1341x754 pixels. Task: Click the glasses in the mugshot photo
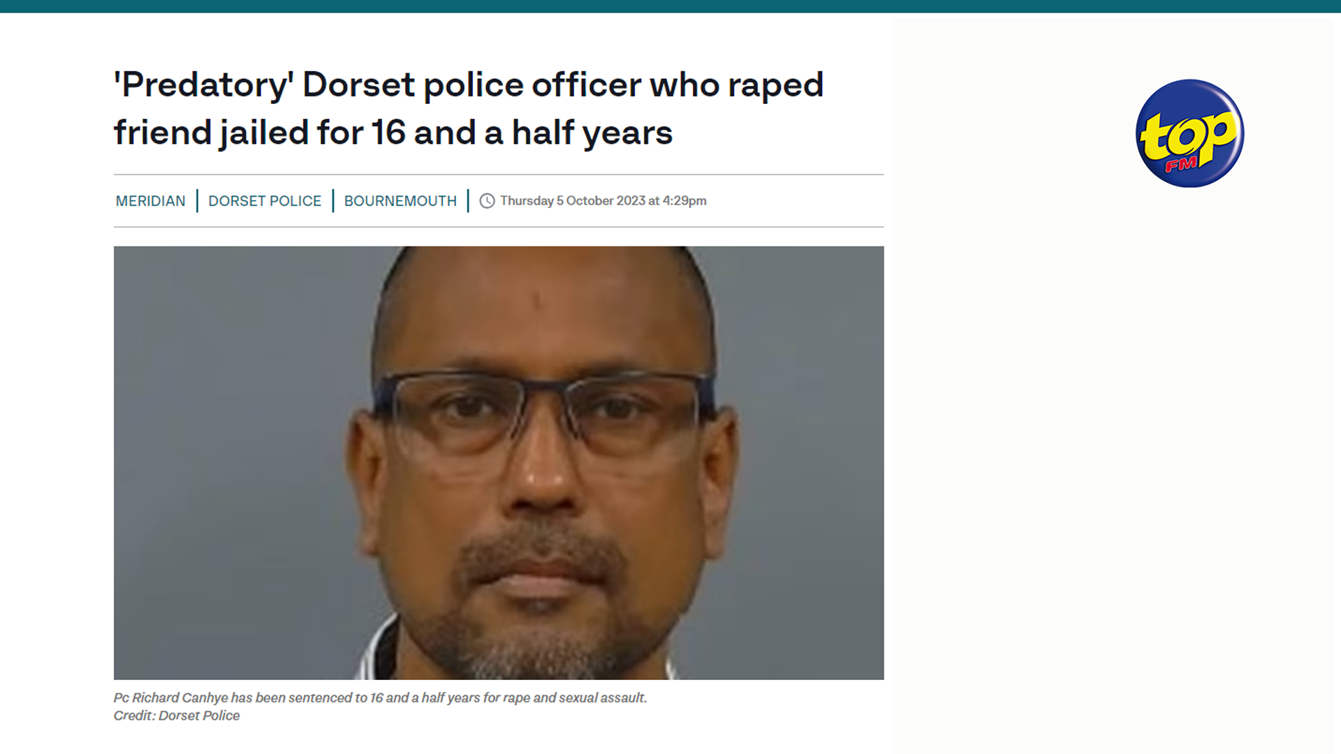click(543, 412)
